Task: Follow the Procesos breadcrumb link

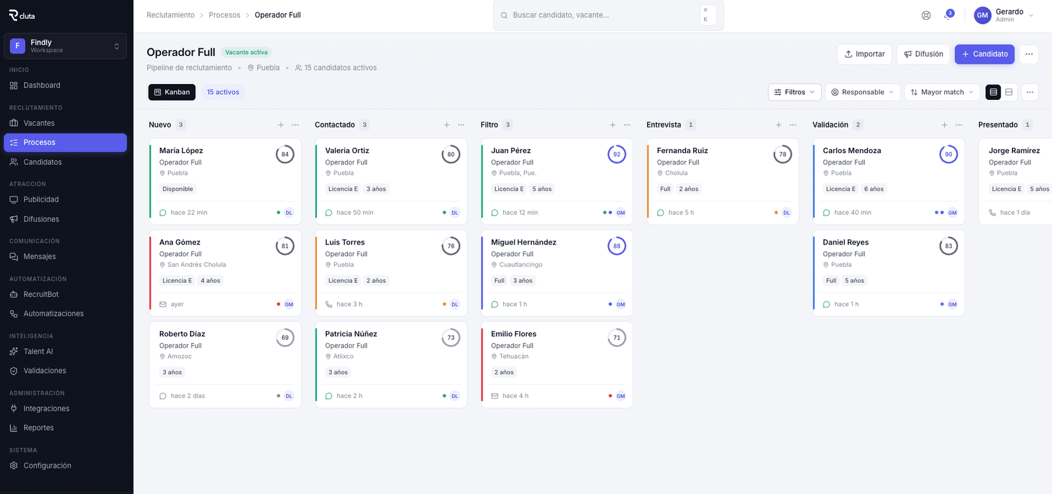Action: (x=224, y=15)
